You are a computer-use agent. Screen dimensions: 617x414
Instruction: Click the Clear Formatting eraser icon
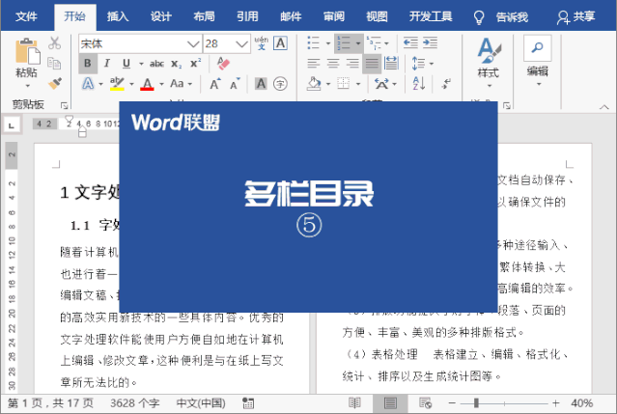223,64
